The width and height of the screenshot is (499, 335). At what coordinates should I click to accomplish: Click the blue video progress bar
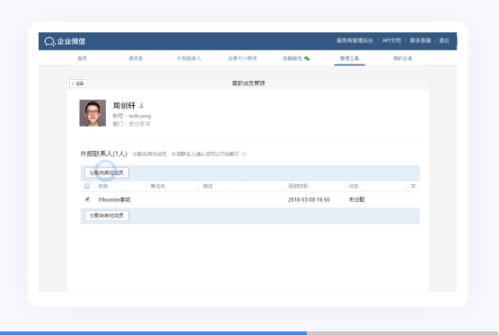(x=153, y=333)
